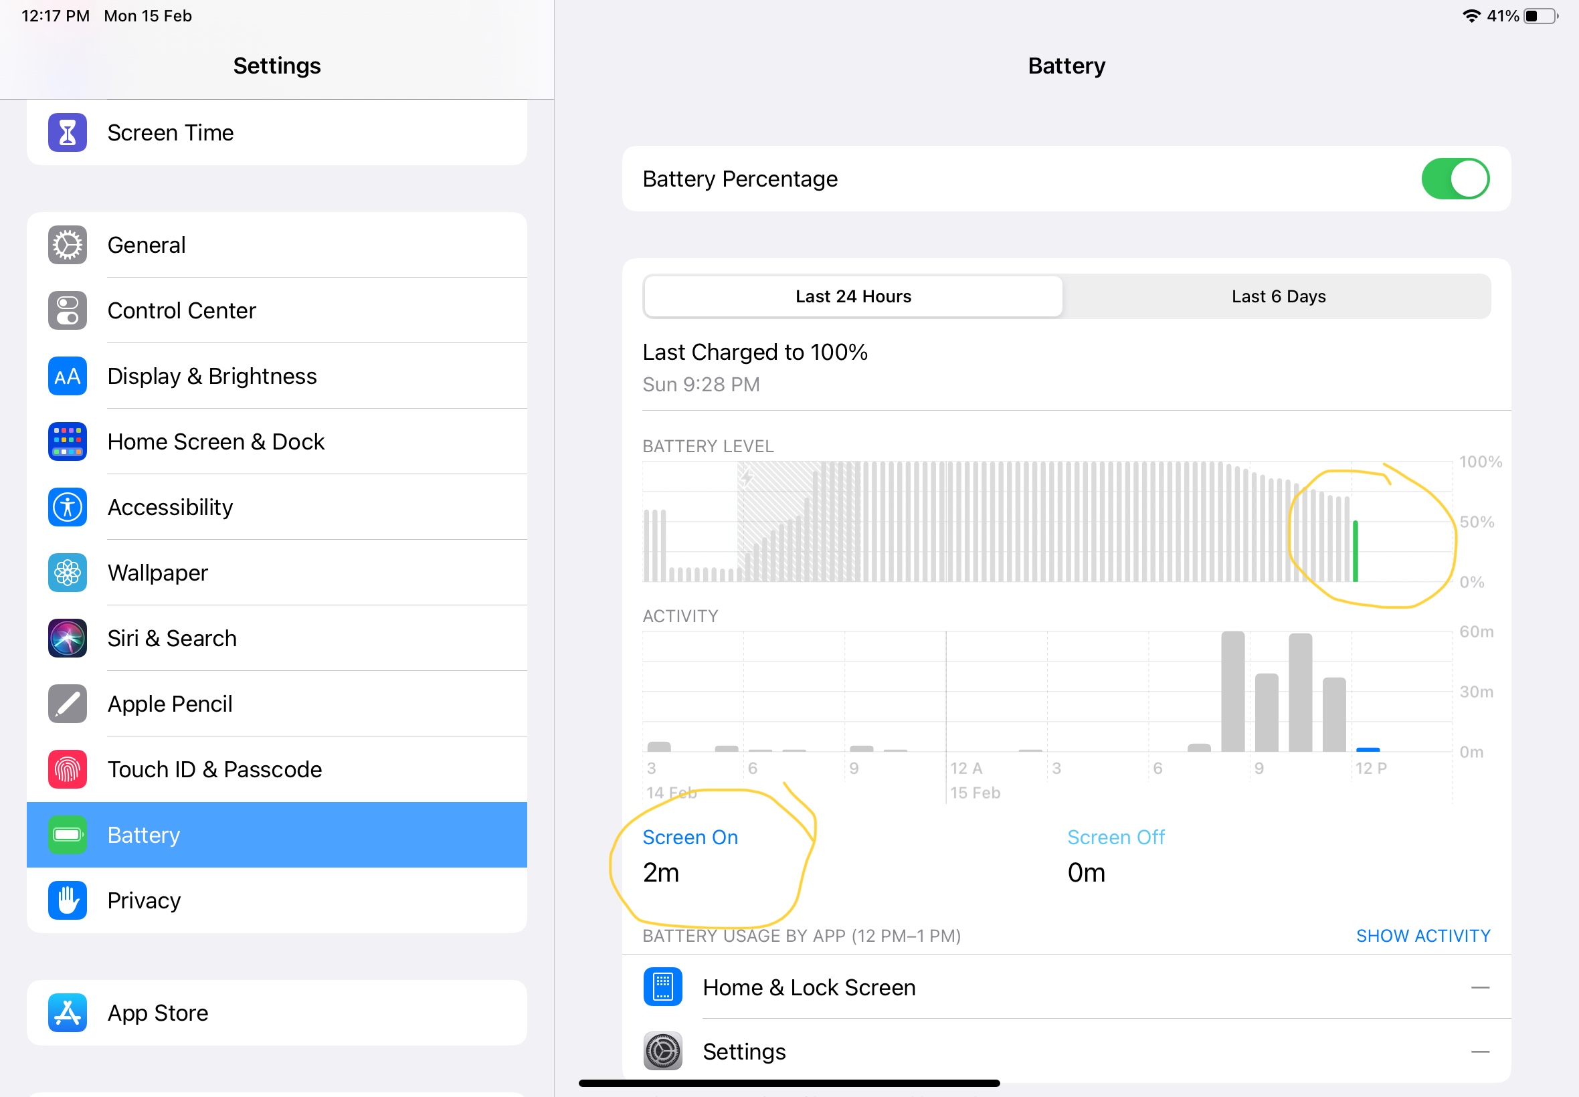
Task: Tap Touch ID fingerprint icon
Action: [x=68, y=769]
